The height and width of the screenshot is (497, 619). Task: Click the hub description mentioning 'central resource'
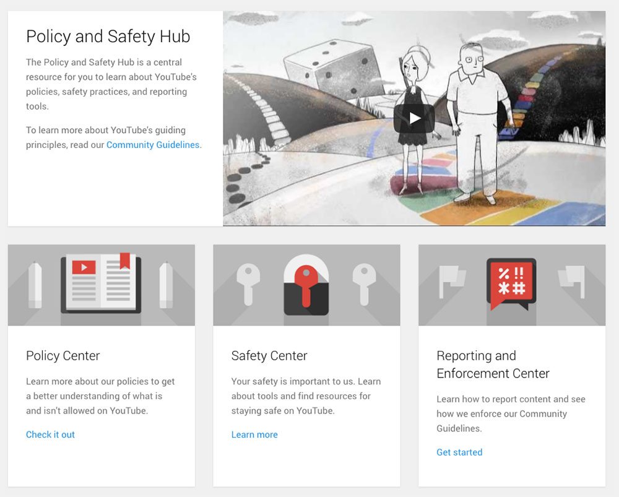[x=111, y=84]
